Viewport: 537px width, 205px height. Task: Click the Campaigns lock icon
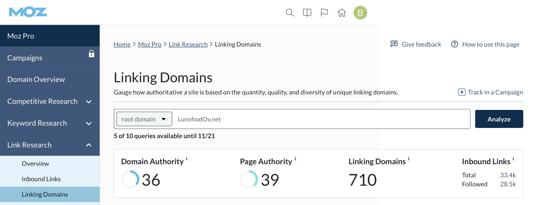pyautogui.click(x=91, y=54)
